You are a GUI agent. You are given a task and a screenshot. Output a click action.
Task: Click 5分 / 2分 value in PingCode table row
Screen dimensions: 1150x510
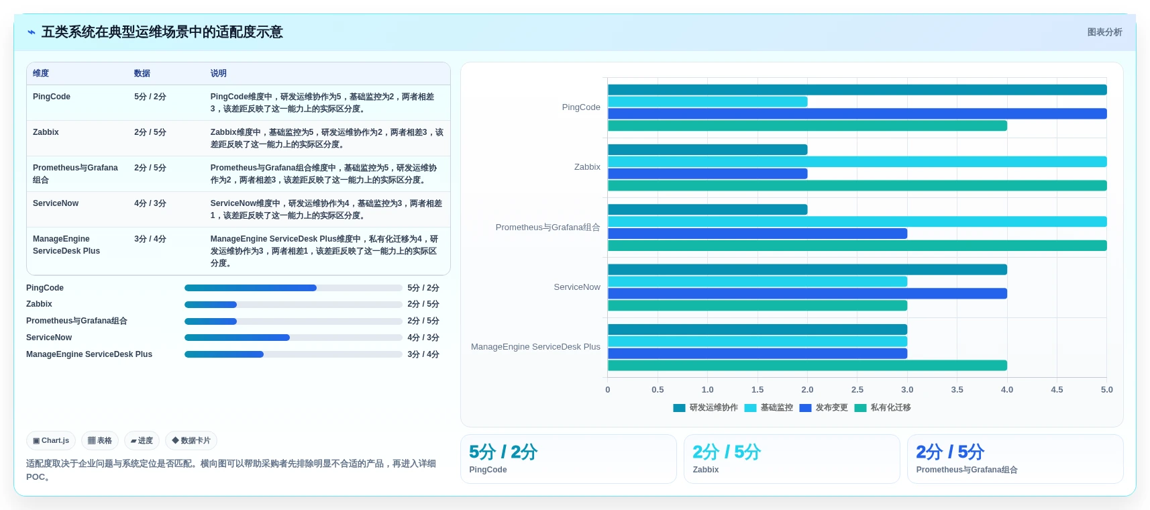pyautogui.click(x=150, y=97)
